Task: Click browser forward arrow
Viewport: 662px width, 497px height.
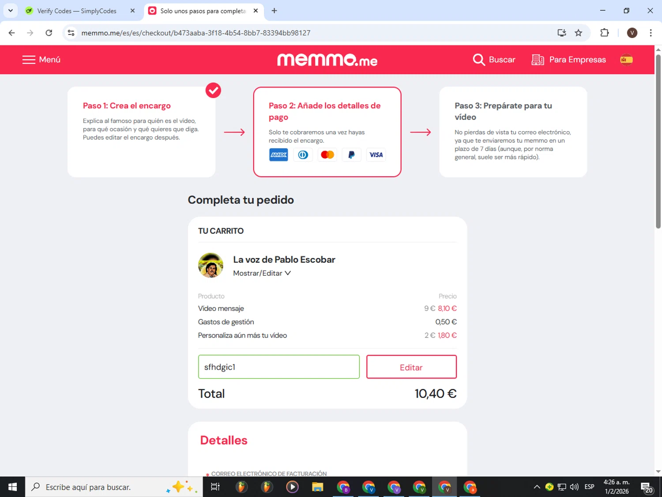Action: (x=30, y=33)
